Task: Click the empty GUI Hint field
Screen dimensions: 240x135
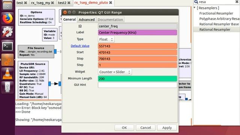Action: tap(138, 85)
